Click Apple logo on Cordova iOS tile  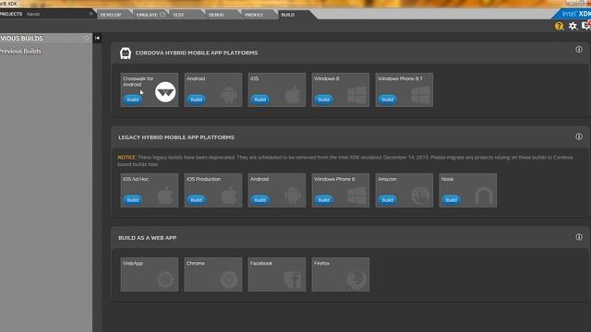[x=293, y=94]
